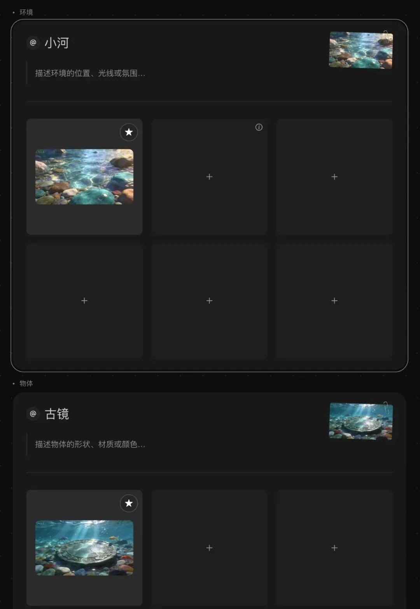The width and height of the screenshot is (420, 609).
Task: Open the underwater mirror thumbnail in the first slot
Action: coord(84,548)
